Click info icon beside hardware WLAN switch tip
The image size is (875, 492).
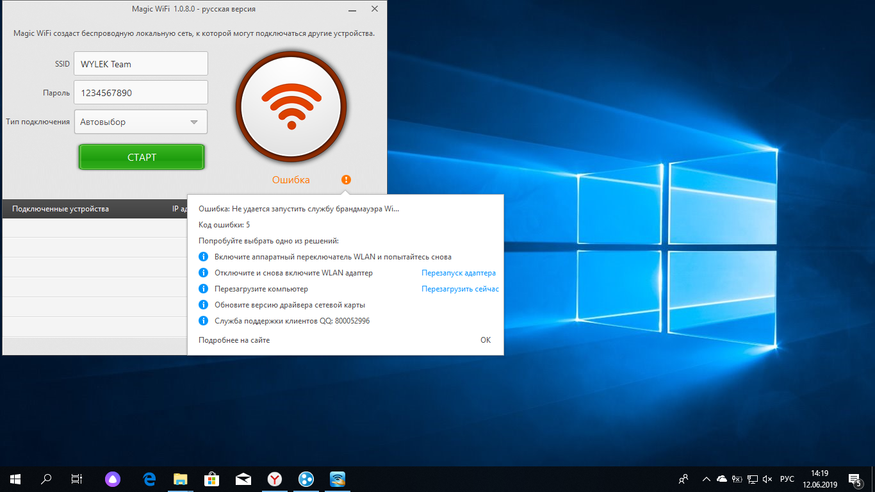click(204, 256)
